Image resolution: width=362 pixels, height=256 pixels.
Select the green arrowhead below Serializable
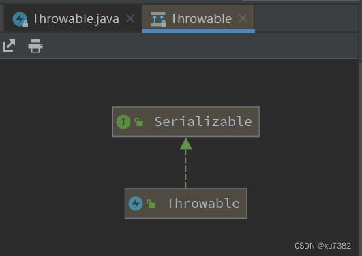pyautogui.click(x=186, y=144)
